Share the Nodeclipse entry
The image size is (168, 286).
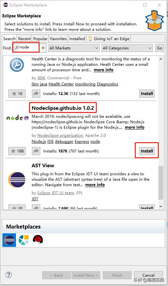click(x=36, y=151)
